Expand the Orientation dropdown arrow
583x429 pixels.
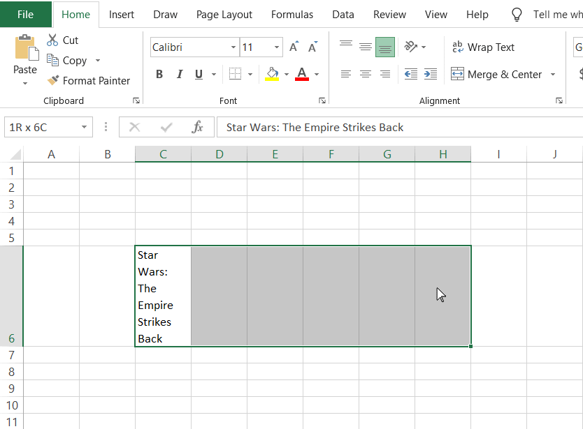pos(424,47)
